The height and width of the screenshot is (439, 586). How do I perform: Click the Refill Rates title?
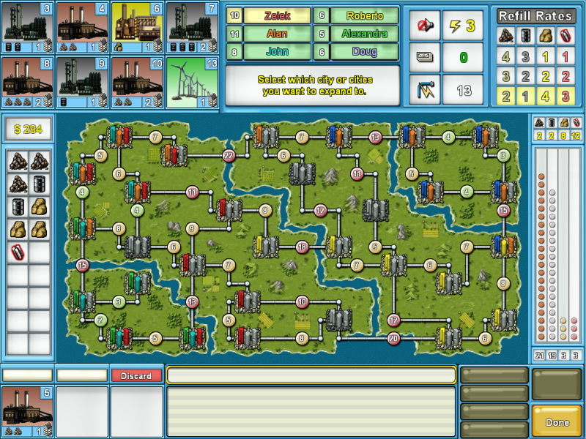[x=535, y=16]
